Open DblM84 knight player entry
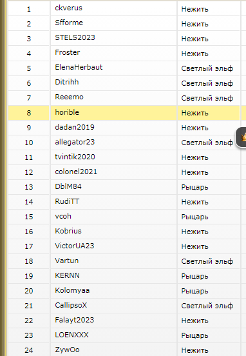246x356 pixels. [x=68, y=186]
